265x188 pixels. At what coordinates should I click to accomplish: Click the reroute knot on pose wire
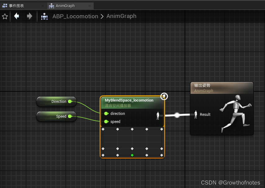click(177, 115)
